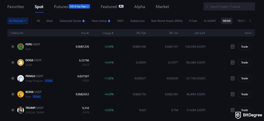This screenshot has height=121, width=264.
Task: Trade the BONK/USDT pair
Action: (x=244, y=94)
